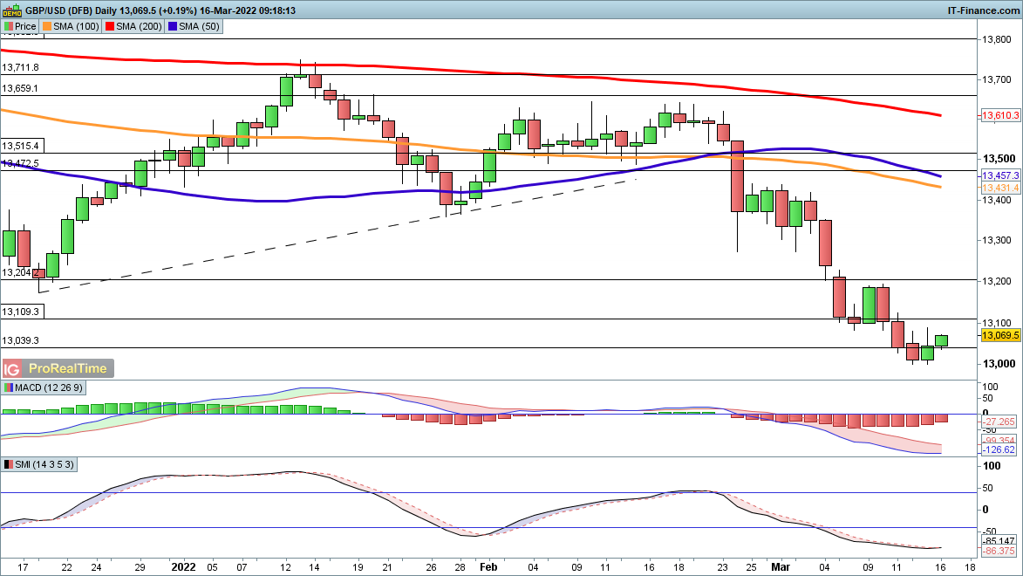Toggle the Price legend button
Image resolution: width=1023 pixels, height=576 pixels.
tap(19, 27)
